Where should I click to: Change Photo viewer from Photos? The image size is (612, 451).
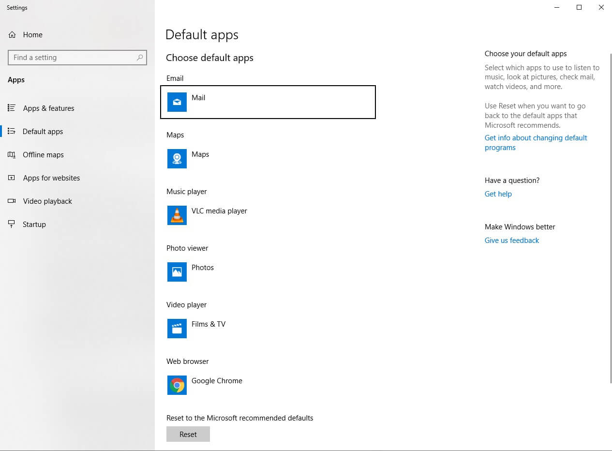click(268, 272)
